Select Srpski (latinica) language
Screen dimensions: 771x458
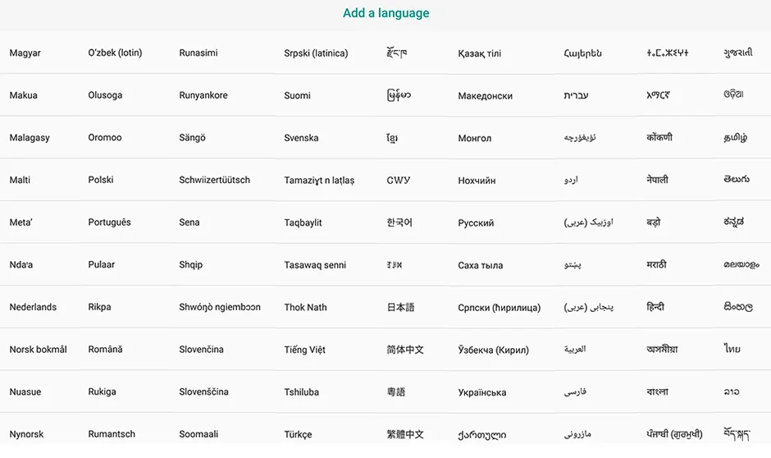pos(316,53)
